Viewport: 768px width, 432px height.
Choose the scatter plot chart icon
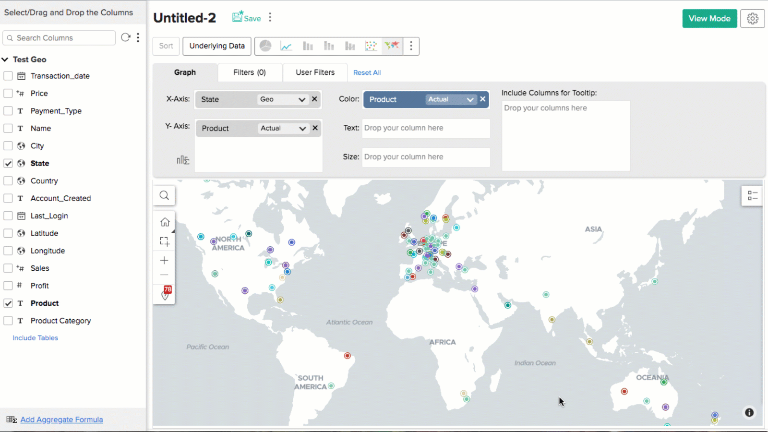(x=371, y=46)
